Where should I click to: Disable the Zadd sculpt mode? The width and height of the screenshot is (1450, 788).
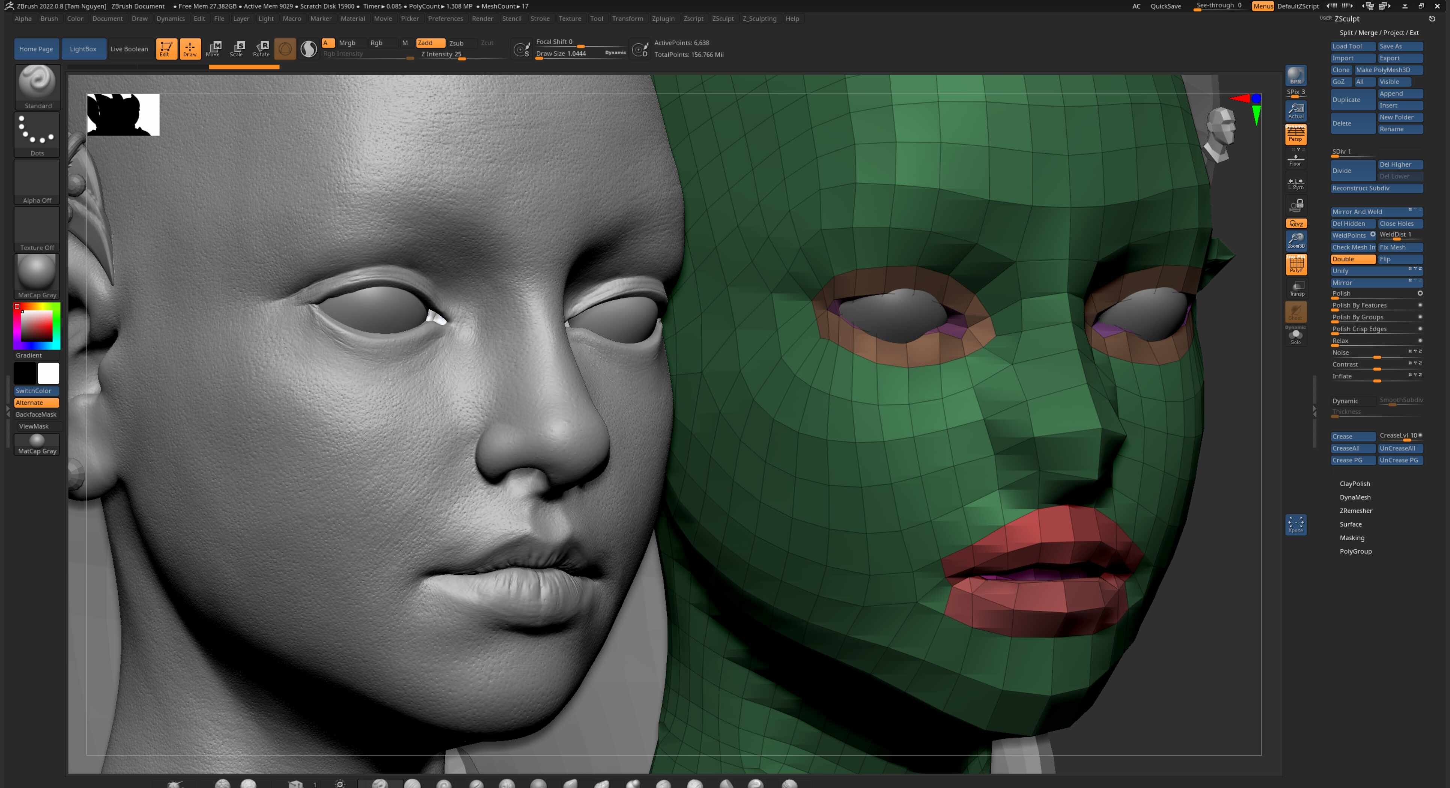point(430,43)
